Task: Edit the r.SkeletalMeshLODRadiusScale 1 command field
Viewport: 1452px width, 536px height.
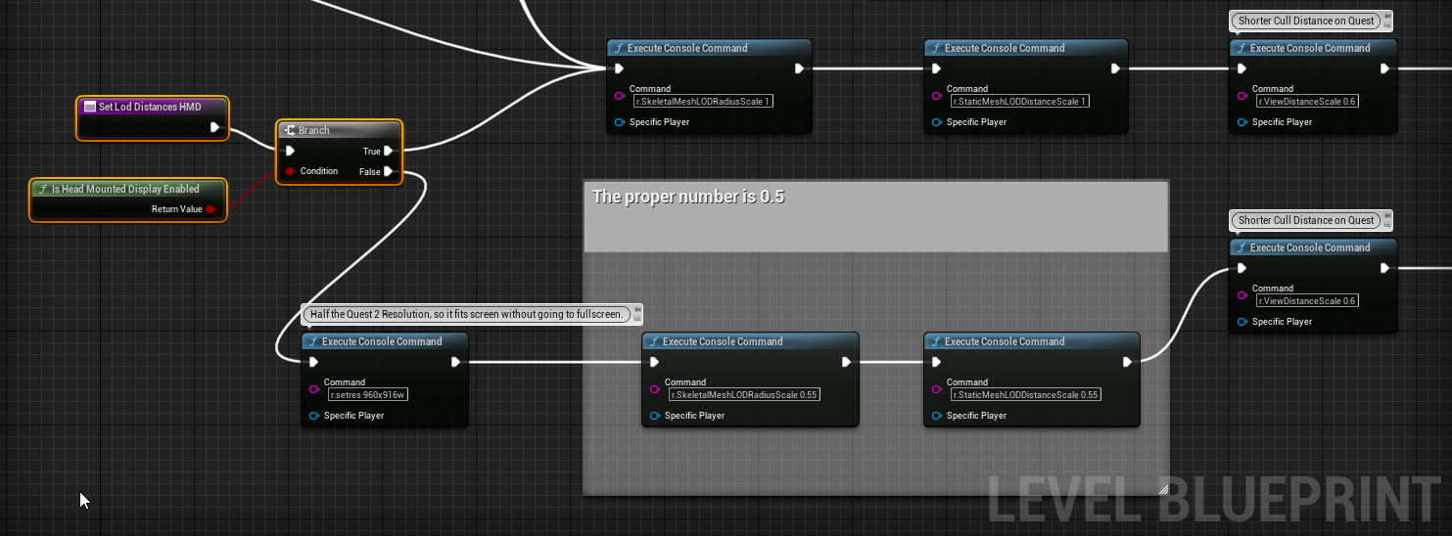Action: [x=703, y=101]
